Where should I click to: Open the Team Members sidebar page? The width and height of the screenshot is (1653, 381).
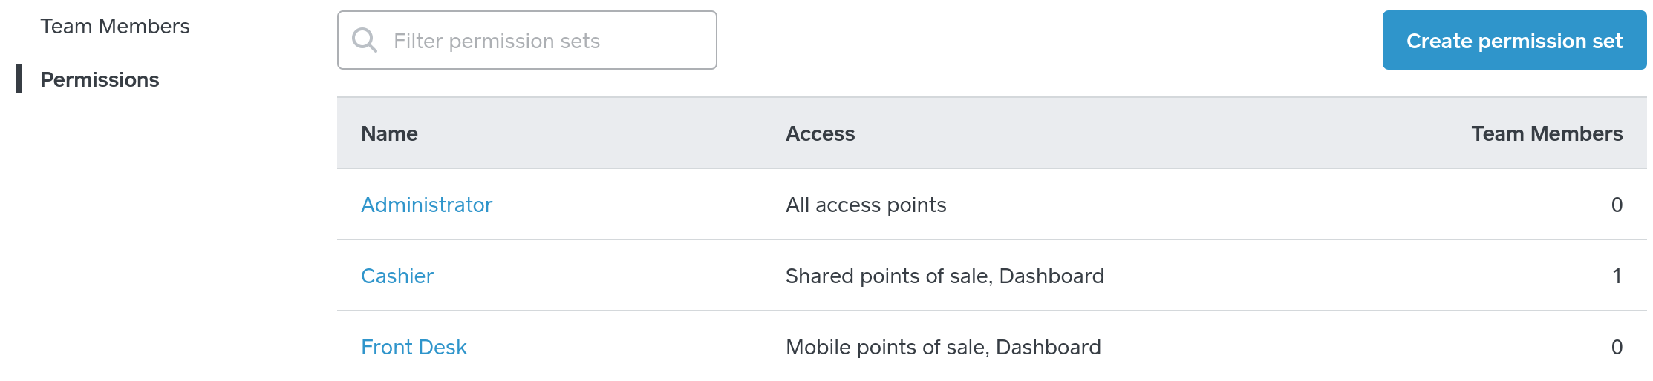[x=115, y=27]
